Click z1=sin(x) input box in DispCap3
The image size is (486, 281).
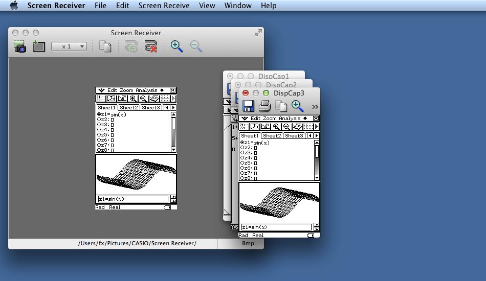point(276,227)
